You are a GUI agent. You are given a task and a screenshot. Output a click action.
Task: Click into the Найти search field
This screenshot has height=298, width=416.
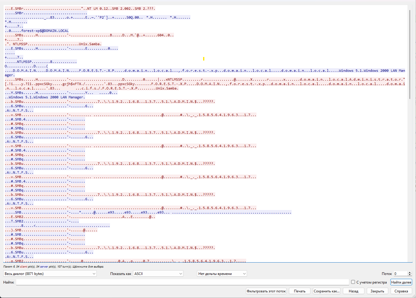[182, 282]
